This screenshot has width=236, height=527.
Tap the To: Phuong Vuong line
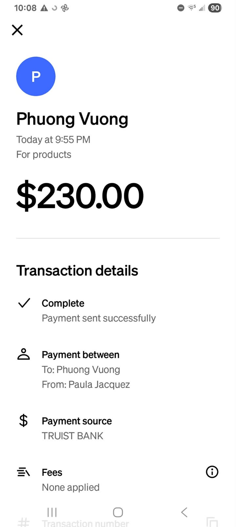(x=81, y=369)
